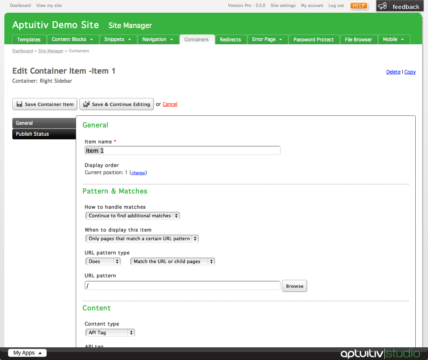This screenshot has width=428, height=360.
Task: Switch to the File Browser tab
Action: tap(358, 39)
